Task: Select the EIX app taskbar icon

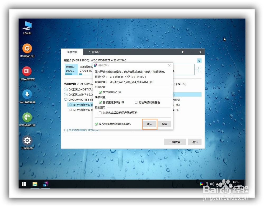Action: (x=46, y=184)
